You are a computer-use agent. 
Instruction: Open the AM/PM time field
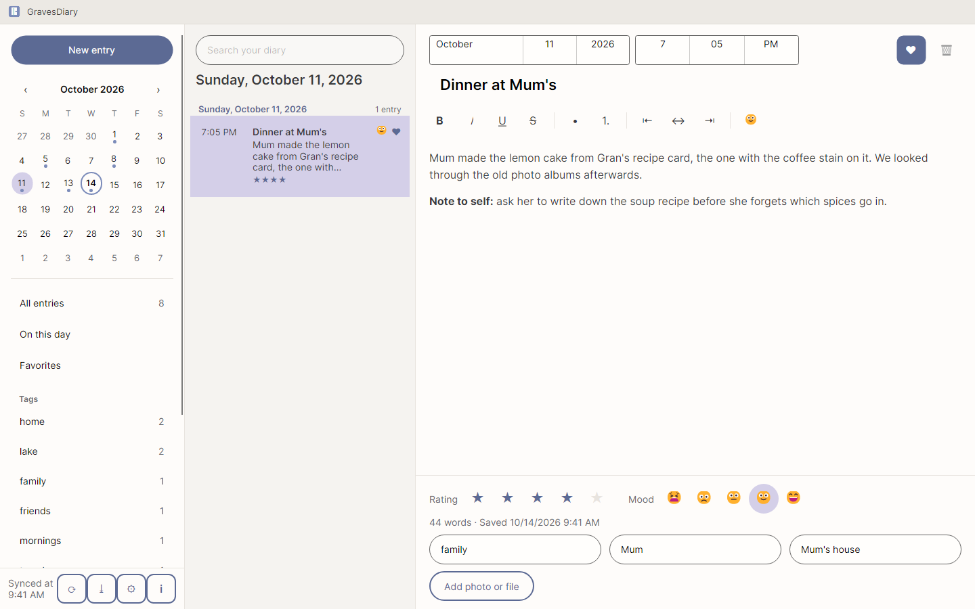pyautogui.click(x=771, y=50)
